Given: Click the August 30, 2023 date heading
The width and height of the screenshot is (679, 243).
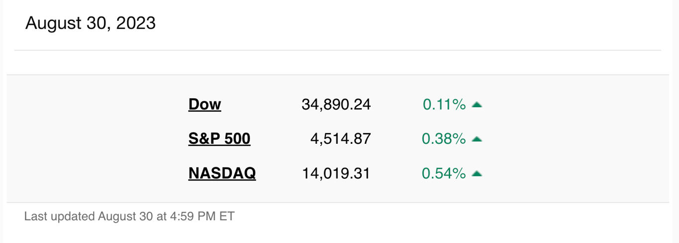Looking at the screenshot, I should (90, 23).
